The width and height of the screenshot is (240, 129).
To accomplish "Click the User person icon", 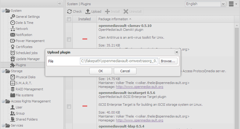I will [13, 107].
